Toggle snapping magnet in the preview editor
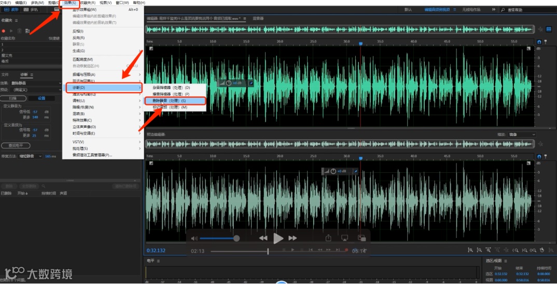 [x=539, y=157]
